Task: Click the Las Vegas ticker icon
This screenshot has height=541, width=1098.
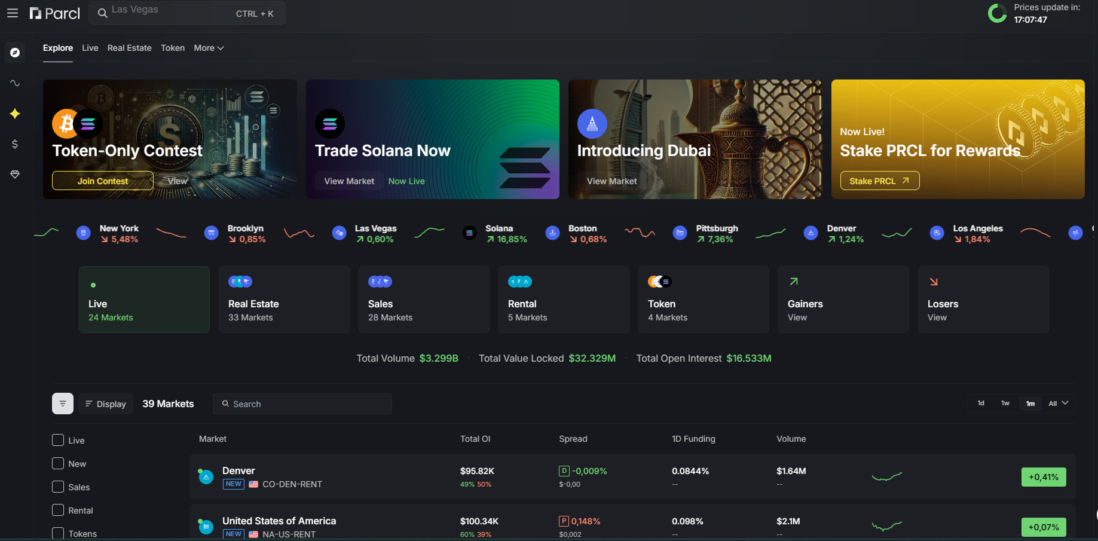Action: pyautogui.click(x=340, y=233)
